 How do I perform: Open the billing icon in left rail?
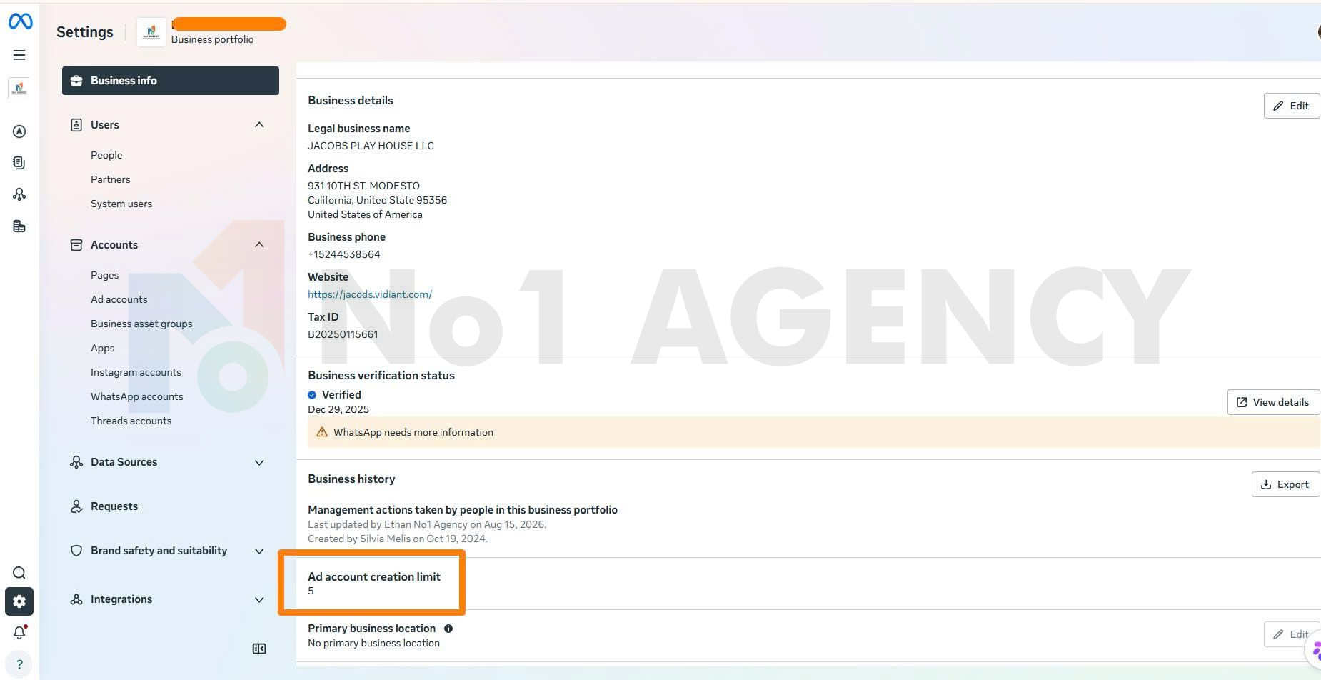click(x=19, y=226)
